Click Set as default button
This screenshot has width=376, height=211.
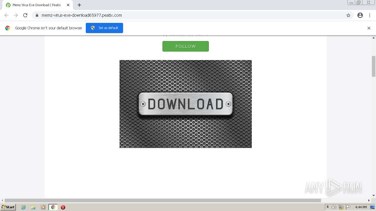104,28
